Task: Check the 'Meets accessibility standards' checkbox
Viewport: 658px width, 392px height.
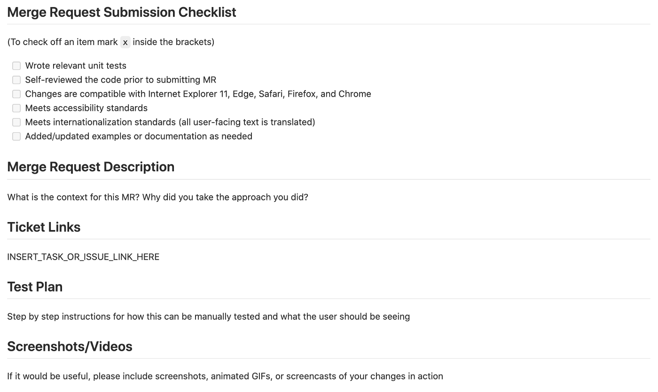Action: [16, 108]
